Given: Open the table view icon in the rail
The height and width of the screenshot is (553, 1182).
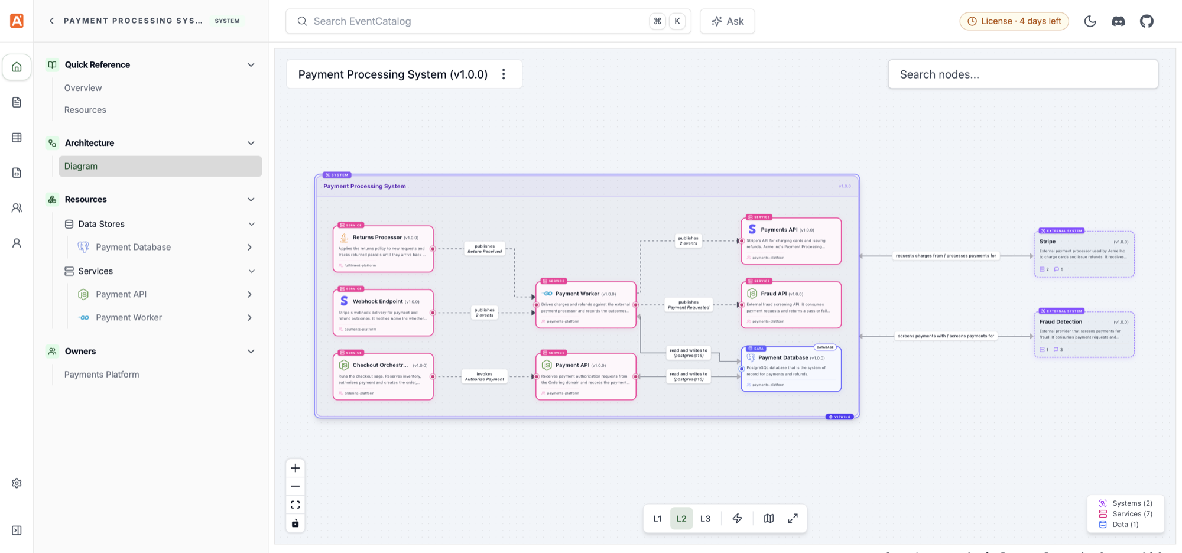Looking at the screenshot, I should [17, 137].
